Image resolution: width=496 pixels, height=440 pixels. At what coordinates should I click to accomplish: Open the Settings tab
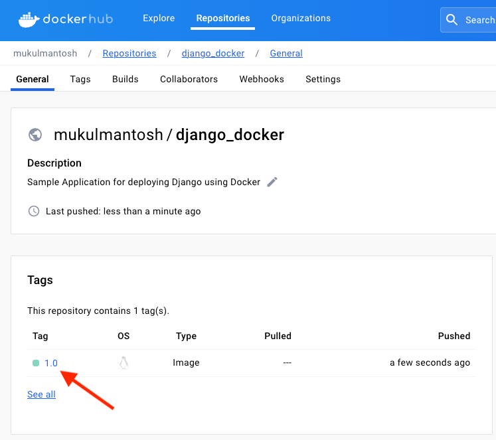tap(323, 79)
